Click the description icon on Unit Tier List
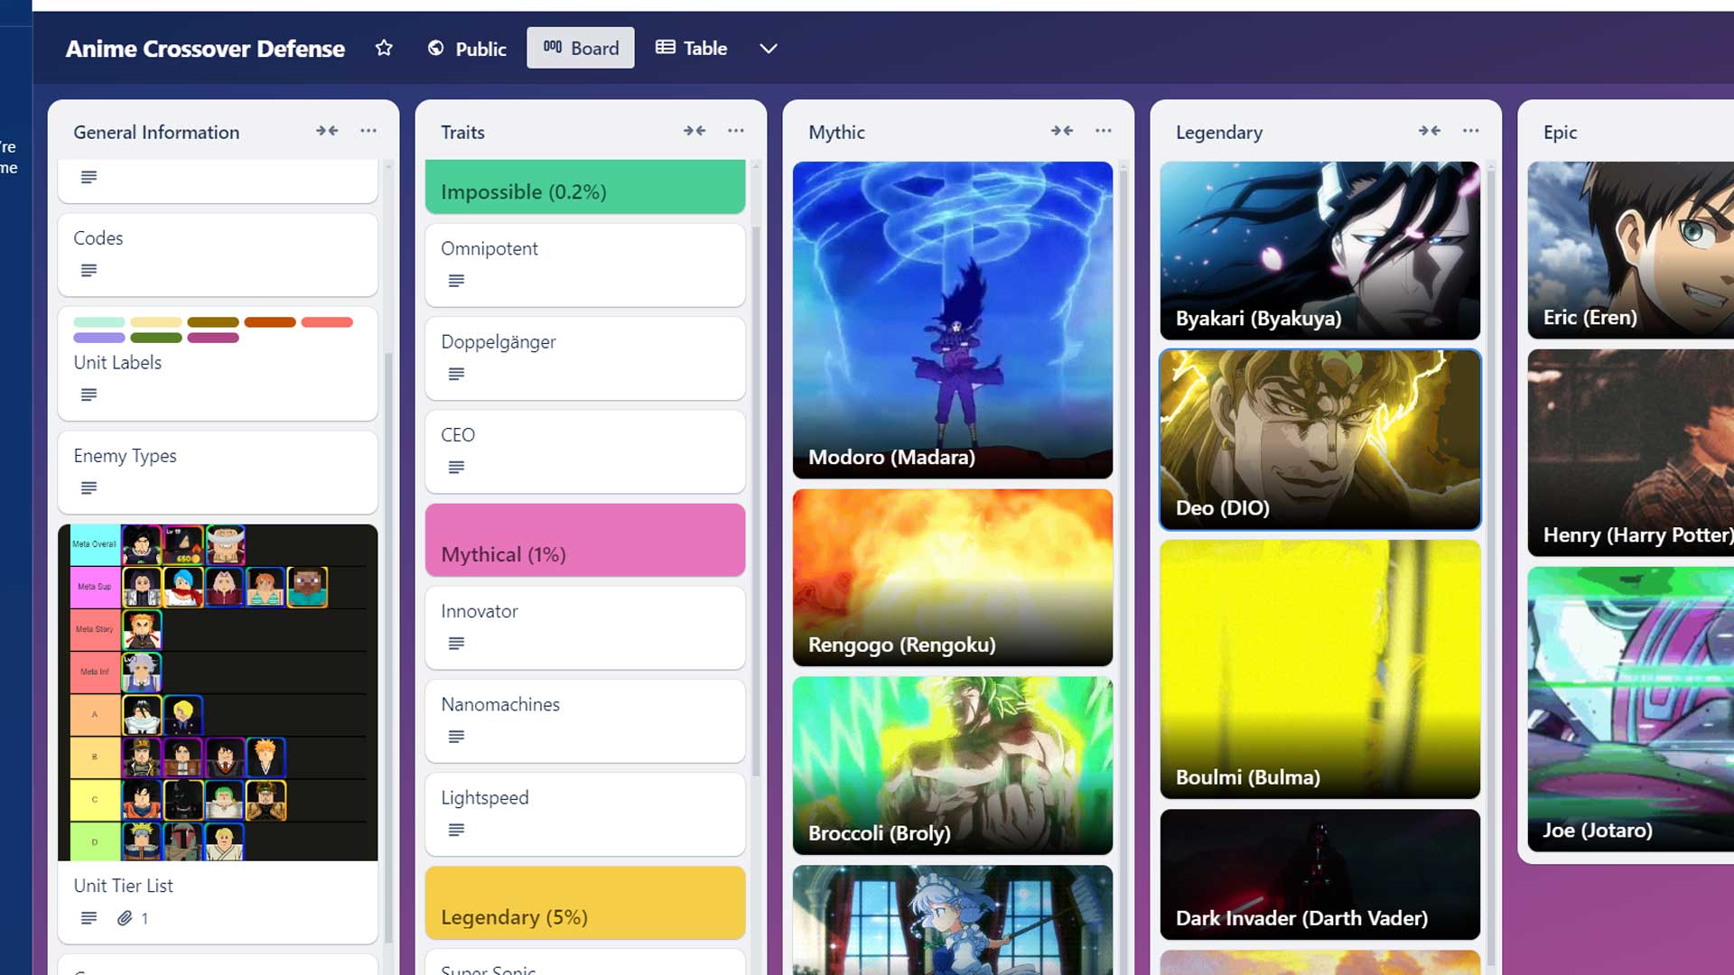This screenshot has width=1734, height=975. click(89, 918)
